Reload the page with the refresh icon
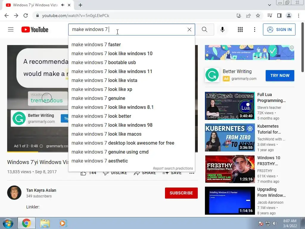The height and width of the screenshot is (229, 305). pyautogui.click(x=26, y=16)
